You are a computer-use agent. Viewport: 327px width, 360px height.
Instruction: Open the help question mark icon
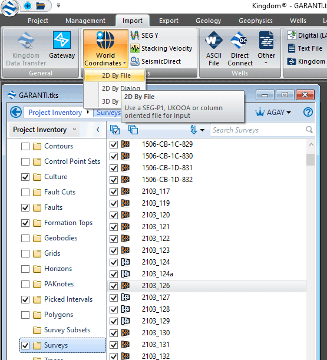pyautogui.click(x=308, y=113)
